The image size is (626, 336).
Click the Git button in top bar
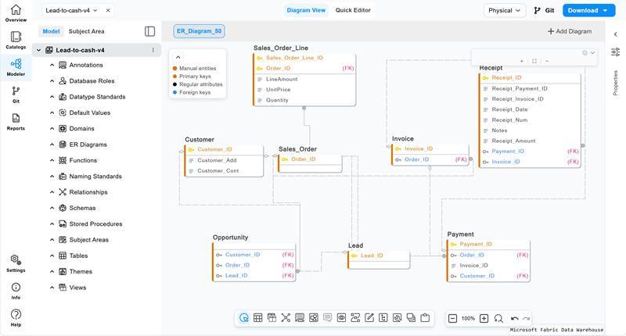point(544,10)
